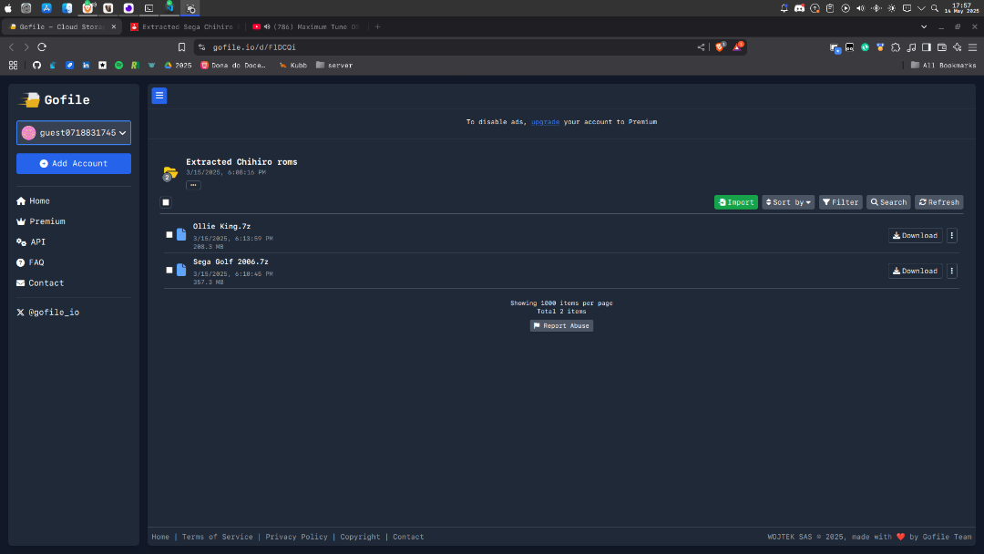Click the Ollie King.7z file icon

(181, 235)
